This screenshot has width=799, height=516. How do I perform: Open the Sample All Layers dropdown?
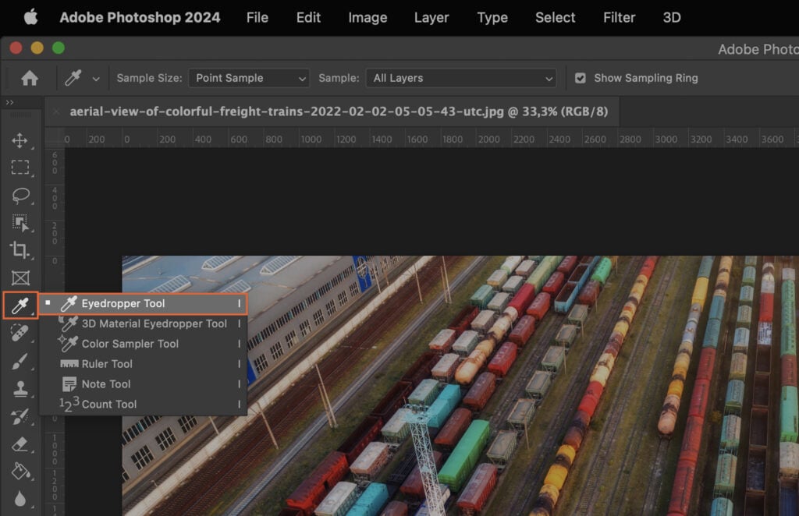pos(460,78)
